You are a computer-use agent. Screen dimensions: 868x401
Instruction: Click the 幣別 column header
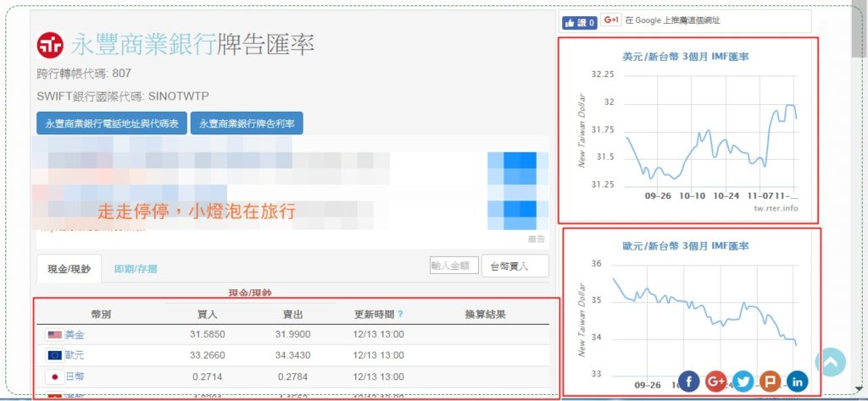click(102, 315)
